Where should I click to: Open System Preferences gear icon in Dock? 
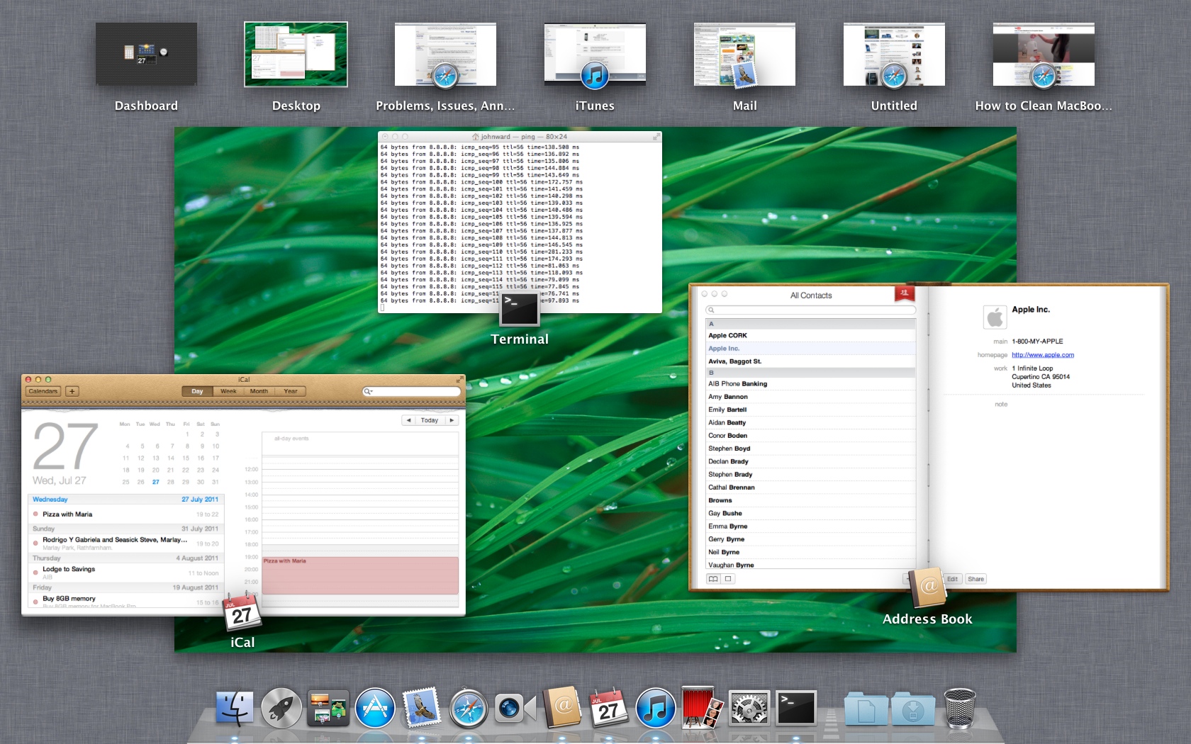(749, 709)
